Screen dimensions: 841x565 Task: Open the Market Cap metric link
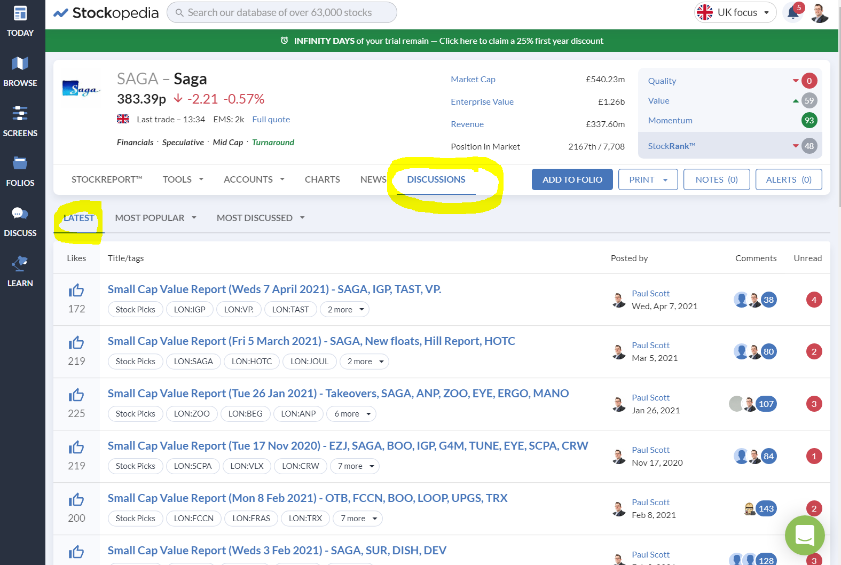click(x=473, y=80)
